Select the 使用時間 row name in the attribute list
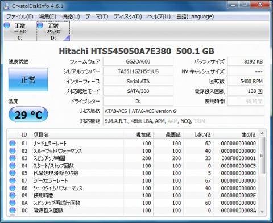The image size is (273, 223). pyautogui.click(x=43, y=196)
